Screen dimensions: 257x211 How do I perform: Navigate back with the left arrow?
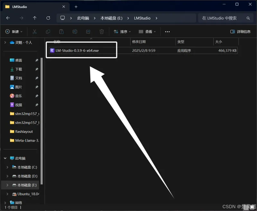tap(8, 18)
